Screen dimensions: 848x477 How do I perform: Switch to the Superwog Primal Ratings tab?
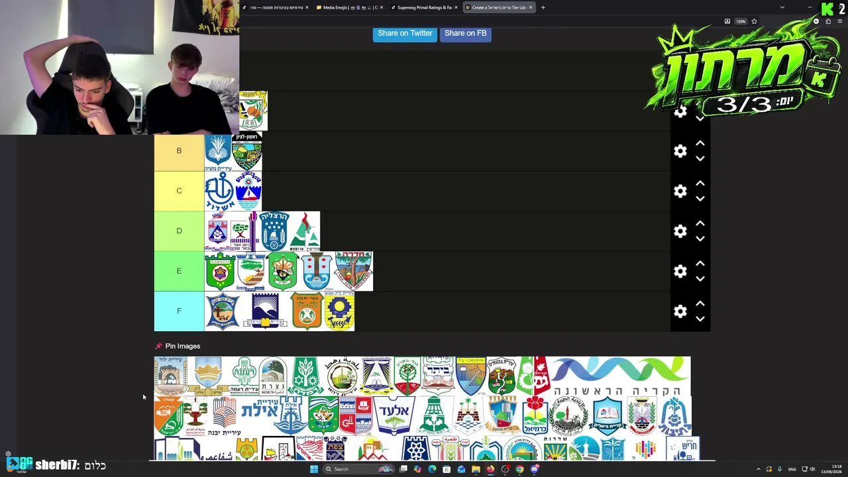(x=423, y=7)
